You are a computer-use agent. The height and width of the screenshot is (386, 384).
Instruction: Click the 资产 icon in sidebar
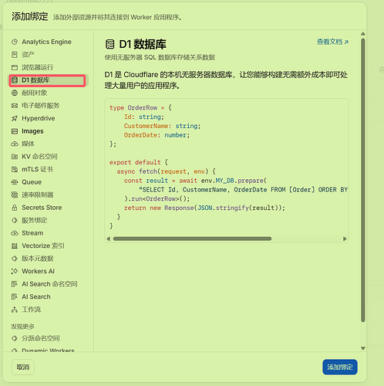[x=15, y=55]
